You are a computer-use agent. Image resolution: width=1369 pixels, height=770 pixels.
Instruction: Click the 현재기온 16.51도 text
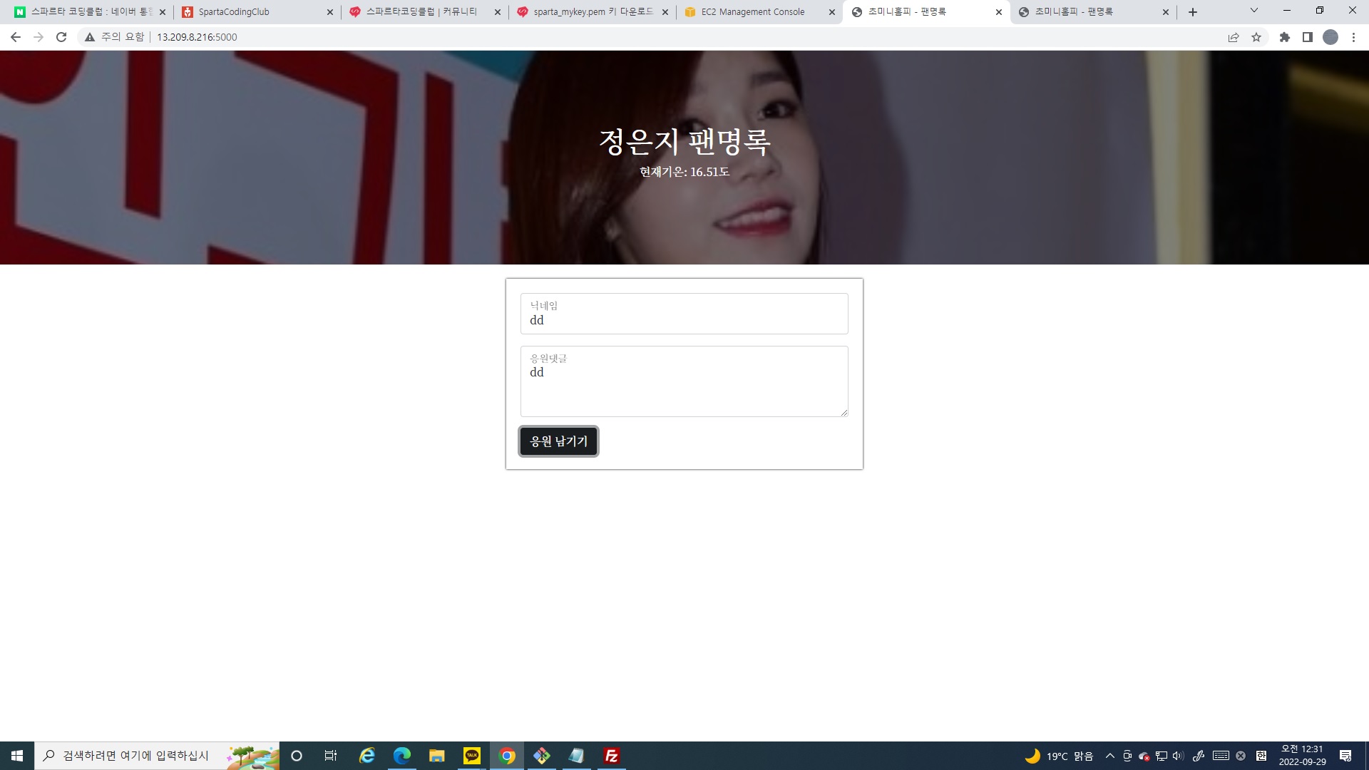(x=684, y=172)
